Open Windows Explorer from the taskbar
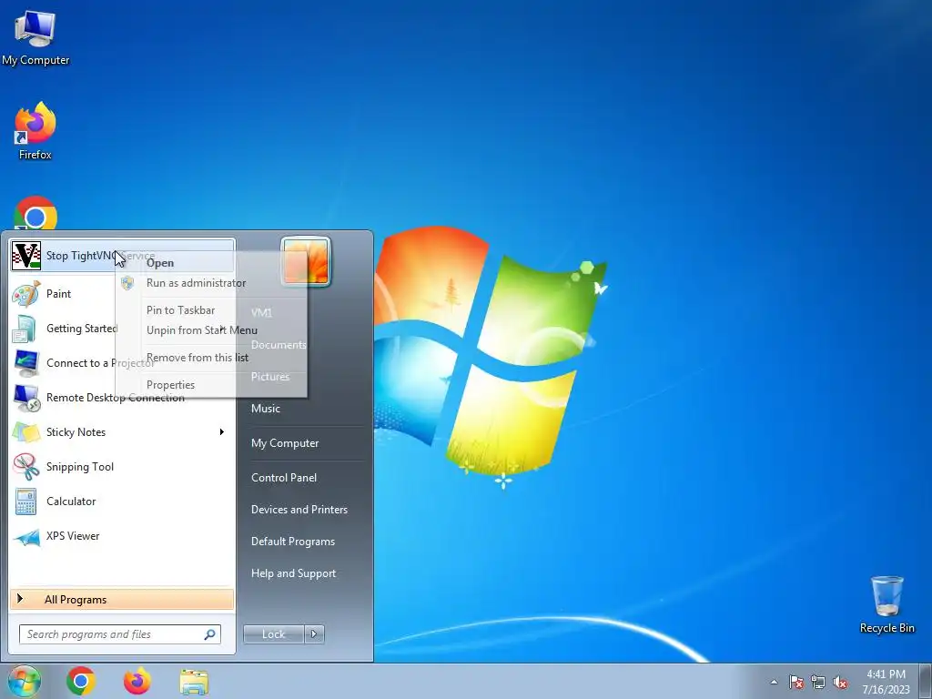This screenshot has height=699, width=932. coord(195,682)
